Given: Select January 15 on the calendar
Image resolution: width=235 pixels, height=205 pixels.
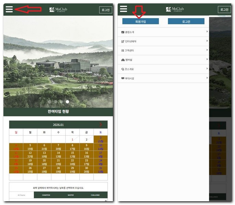Looking at the screenshot, I should coord(72,155).
